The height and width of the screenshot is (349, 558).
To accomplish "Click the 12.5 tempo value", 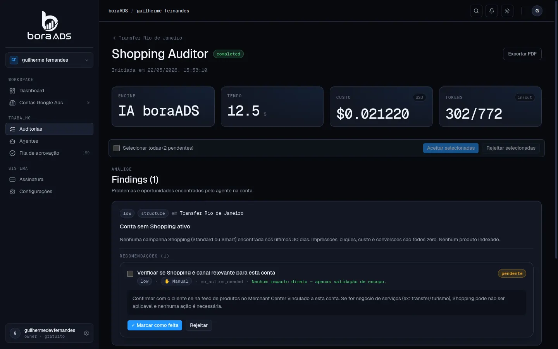I will click(x=243, y=111).
